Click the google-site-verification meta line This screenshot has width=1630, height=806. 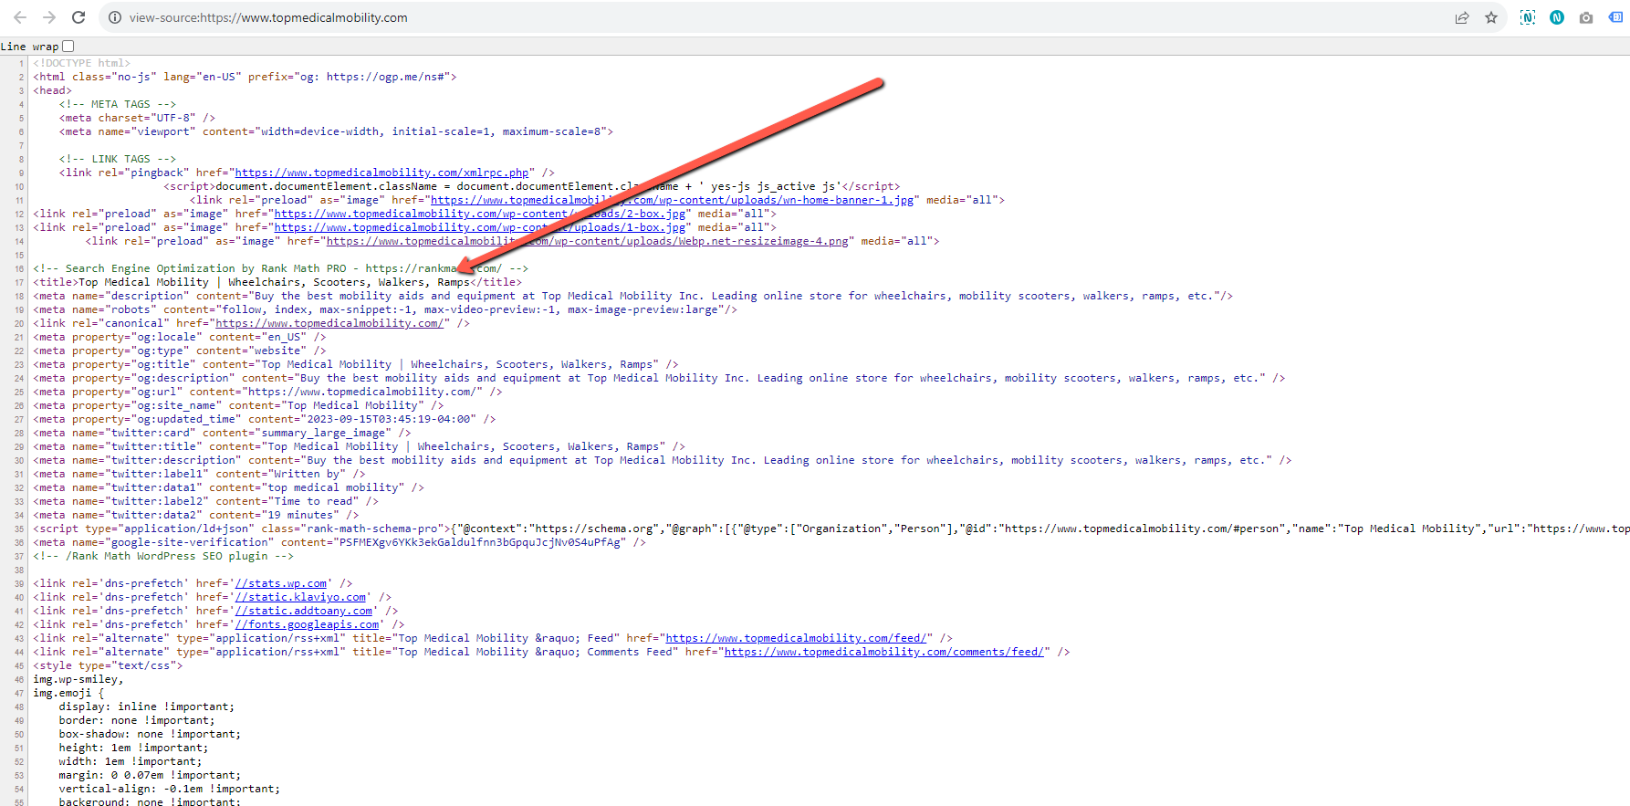[340, 542]
